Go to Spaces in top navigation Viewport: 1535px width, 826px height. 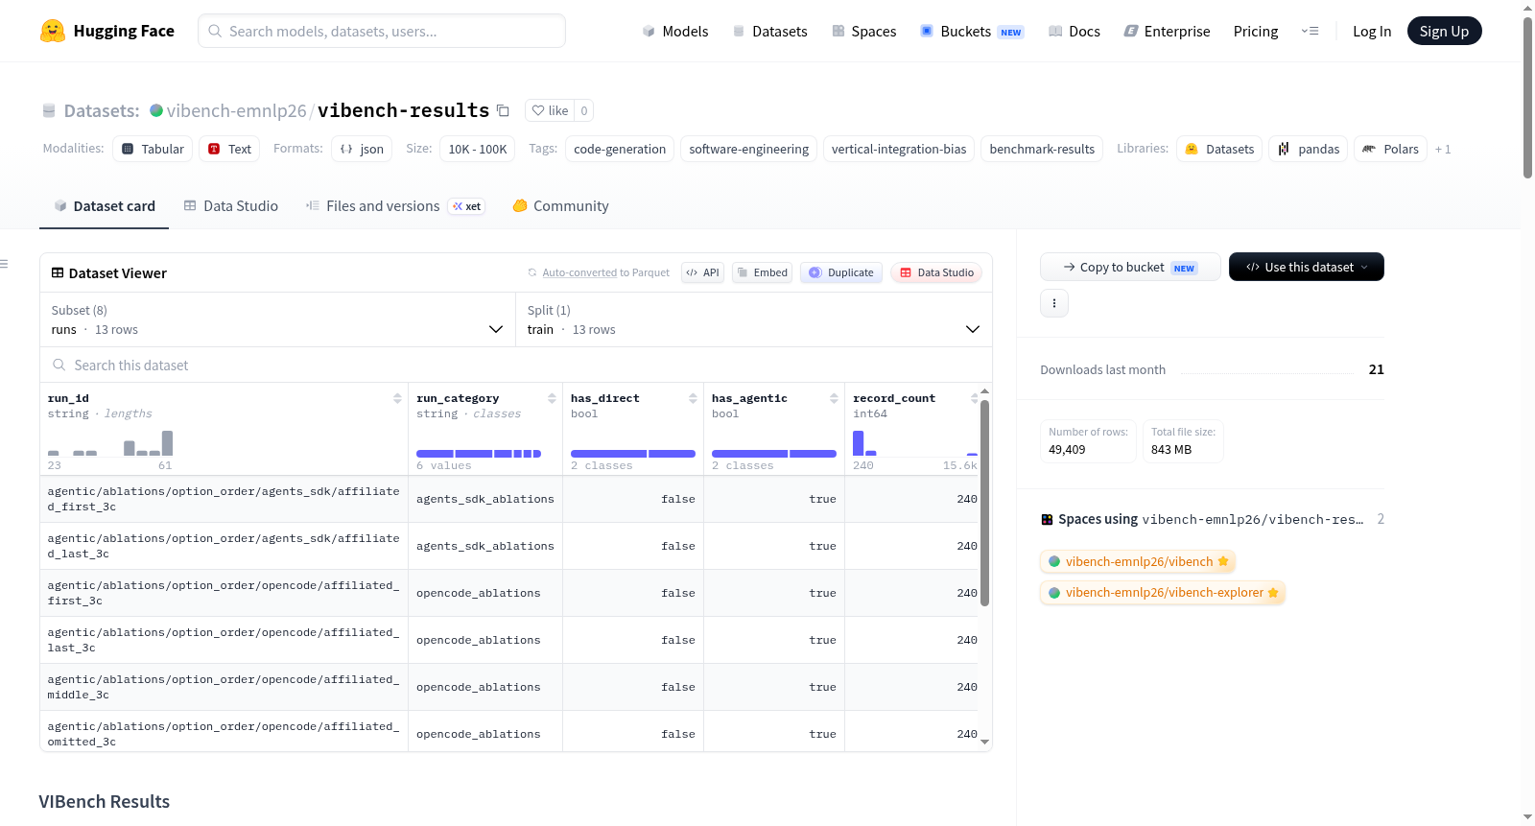(863, 31)
